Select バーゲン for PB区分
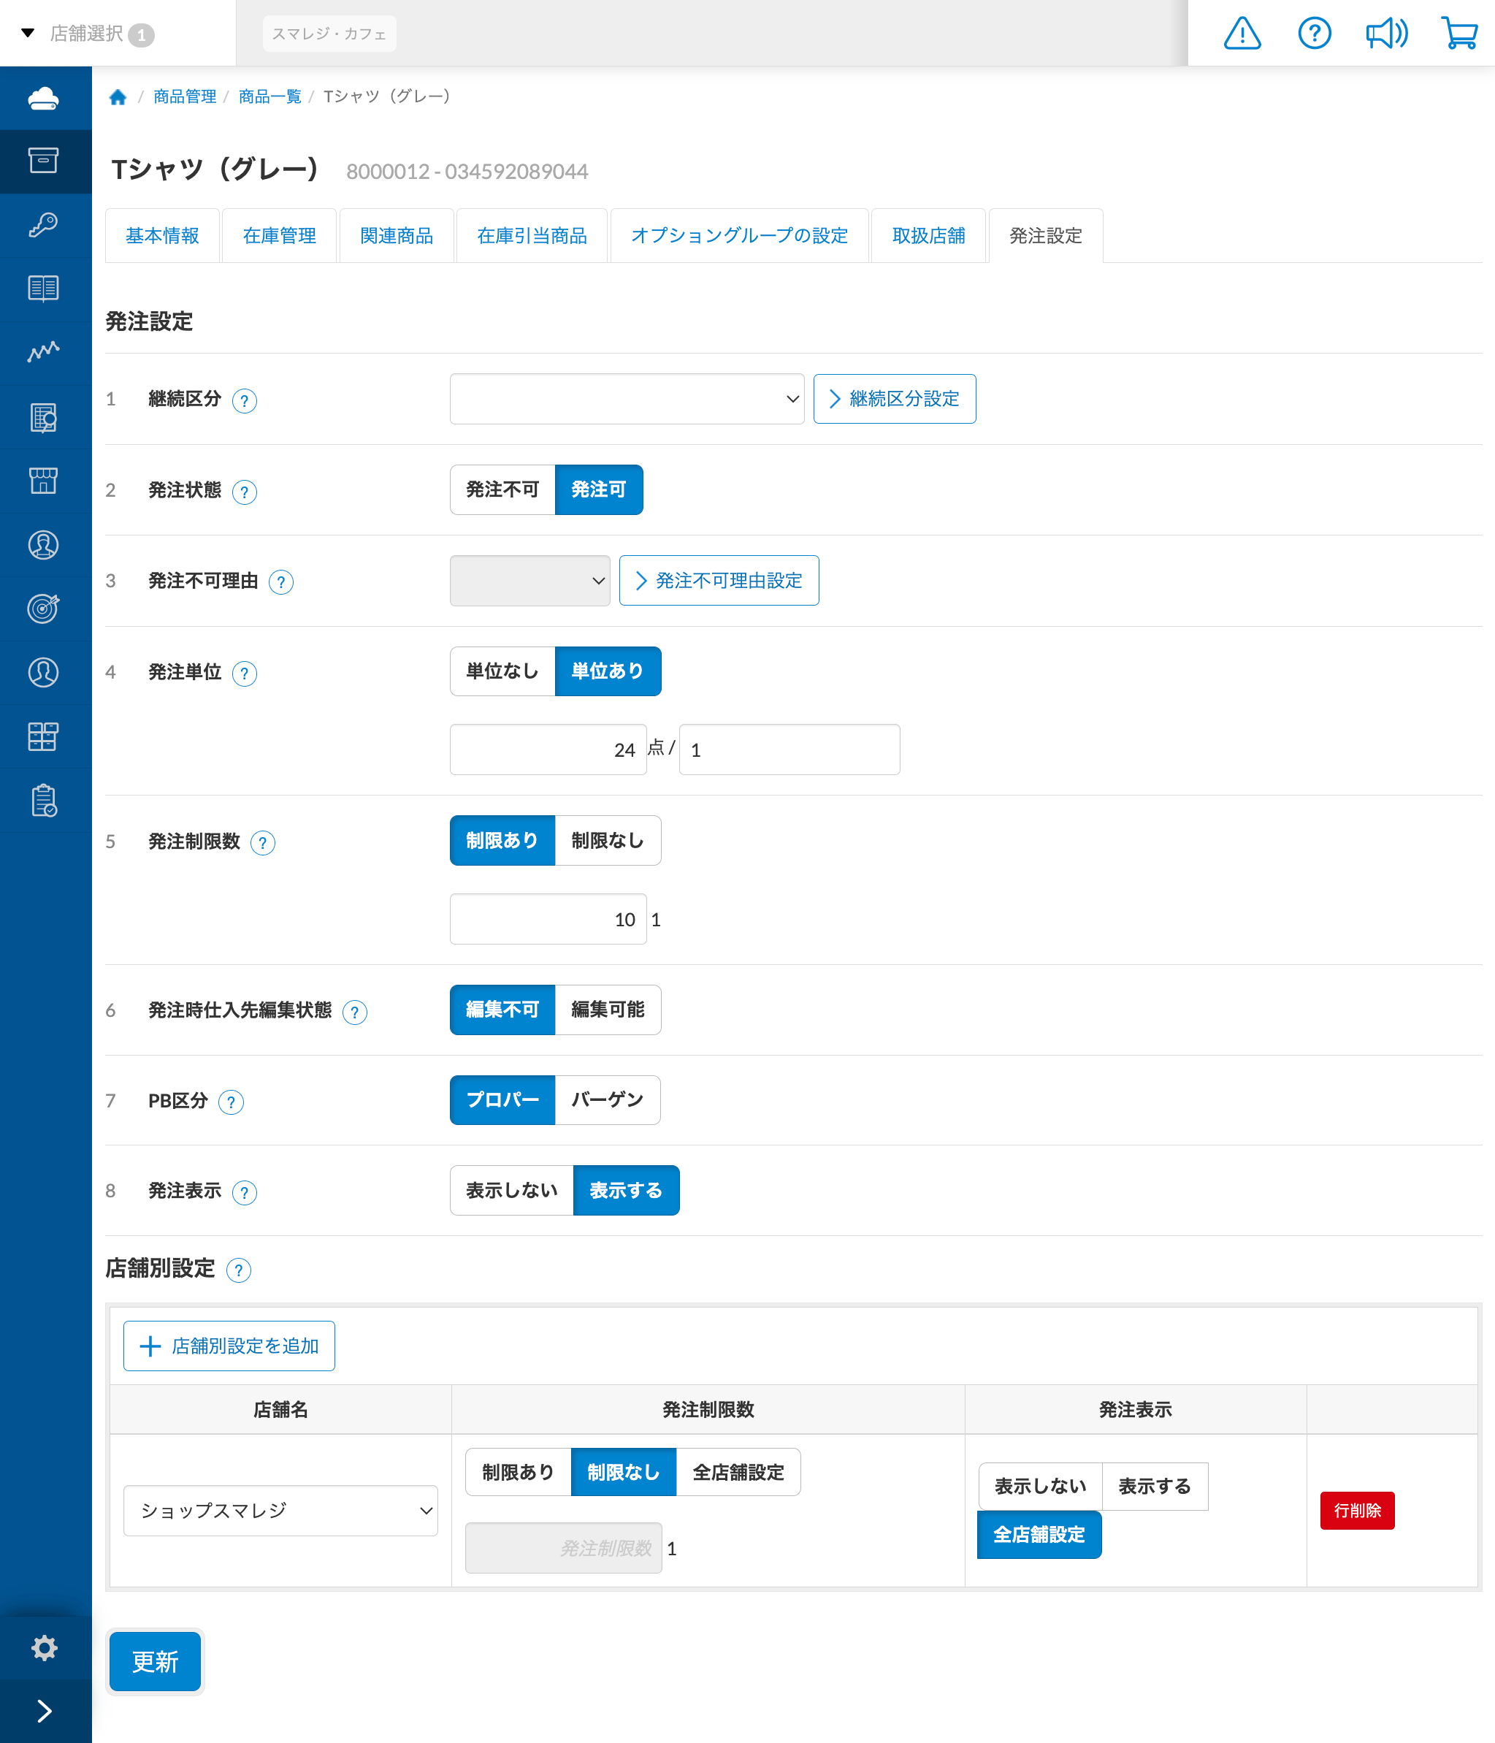This screenshot has height=1743, width=1495. point(607,1099)
